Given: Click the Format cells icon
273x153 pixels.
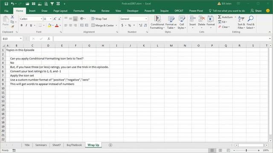Looking at the screenshot, I should pos(211,19).
